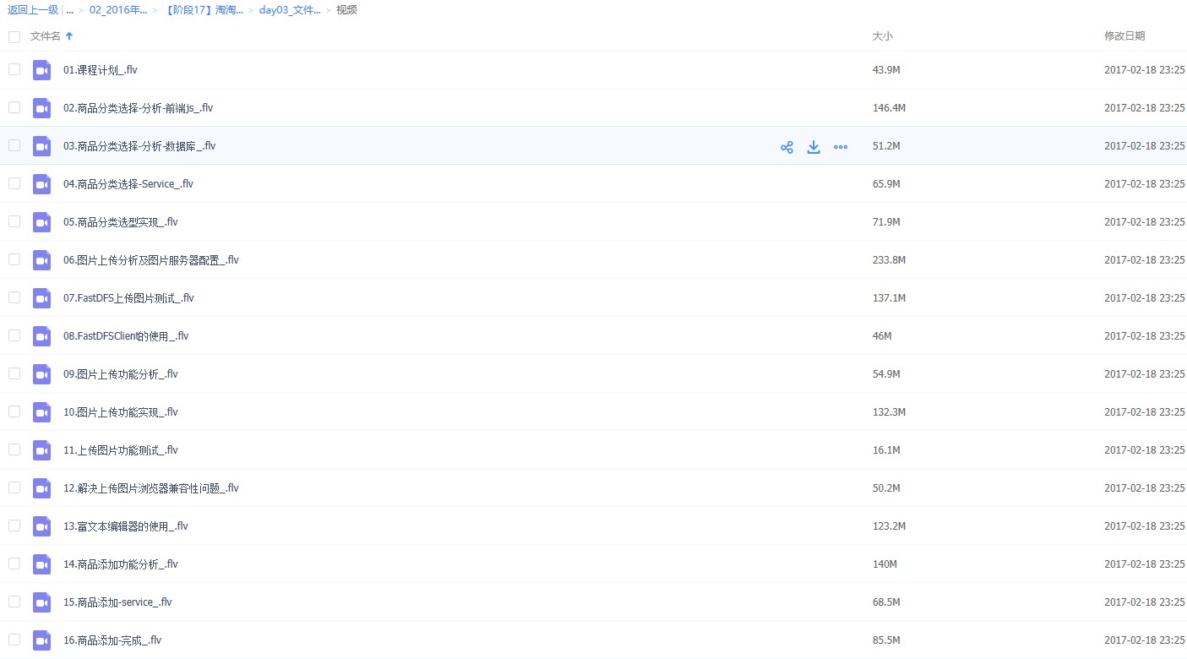The image size is (1187, 659).
Task: Open the 【阶段17】淘淘... breadcrumb
Action: [x=204, y=10]
